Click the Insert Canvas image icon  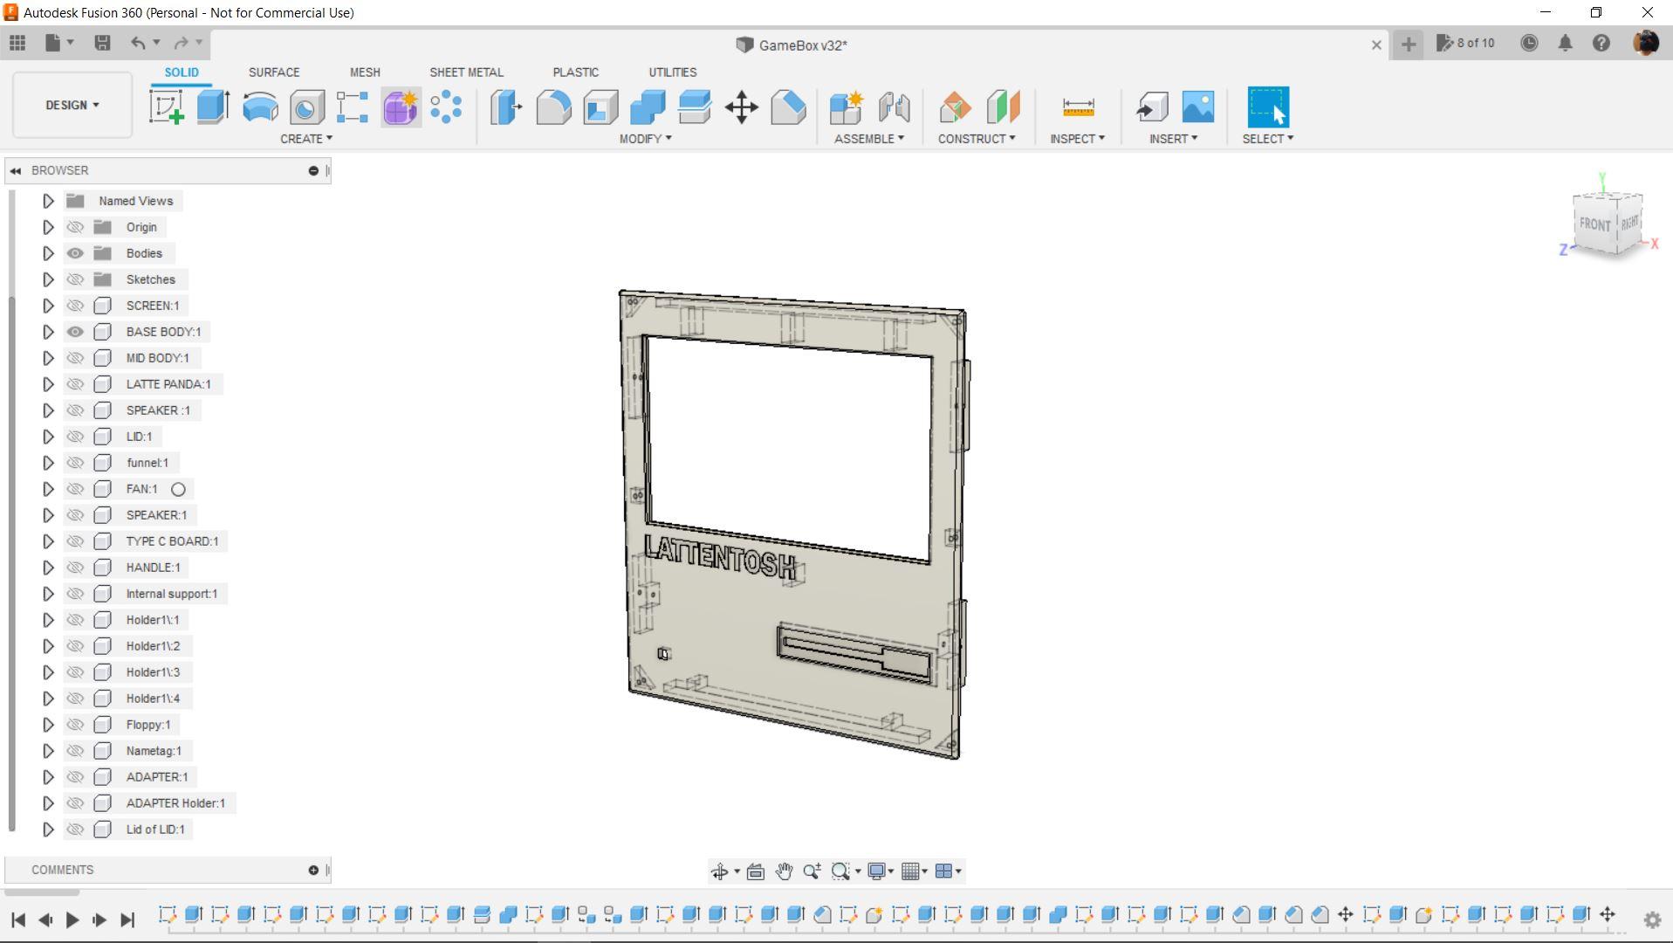tap(1198, 107)
